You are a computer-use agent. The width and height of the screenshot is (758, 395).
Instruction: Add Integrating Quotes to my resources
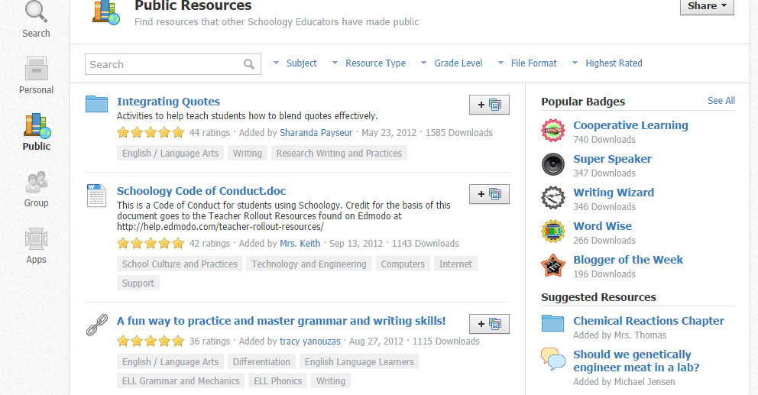pos(489,105)
